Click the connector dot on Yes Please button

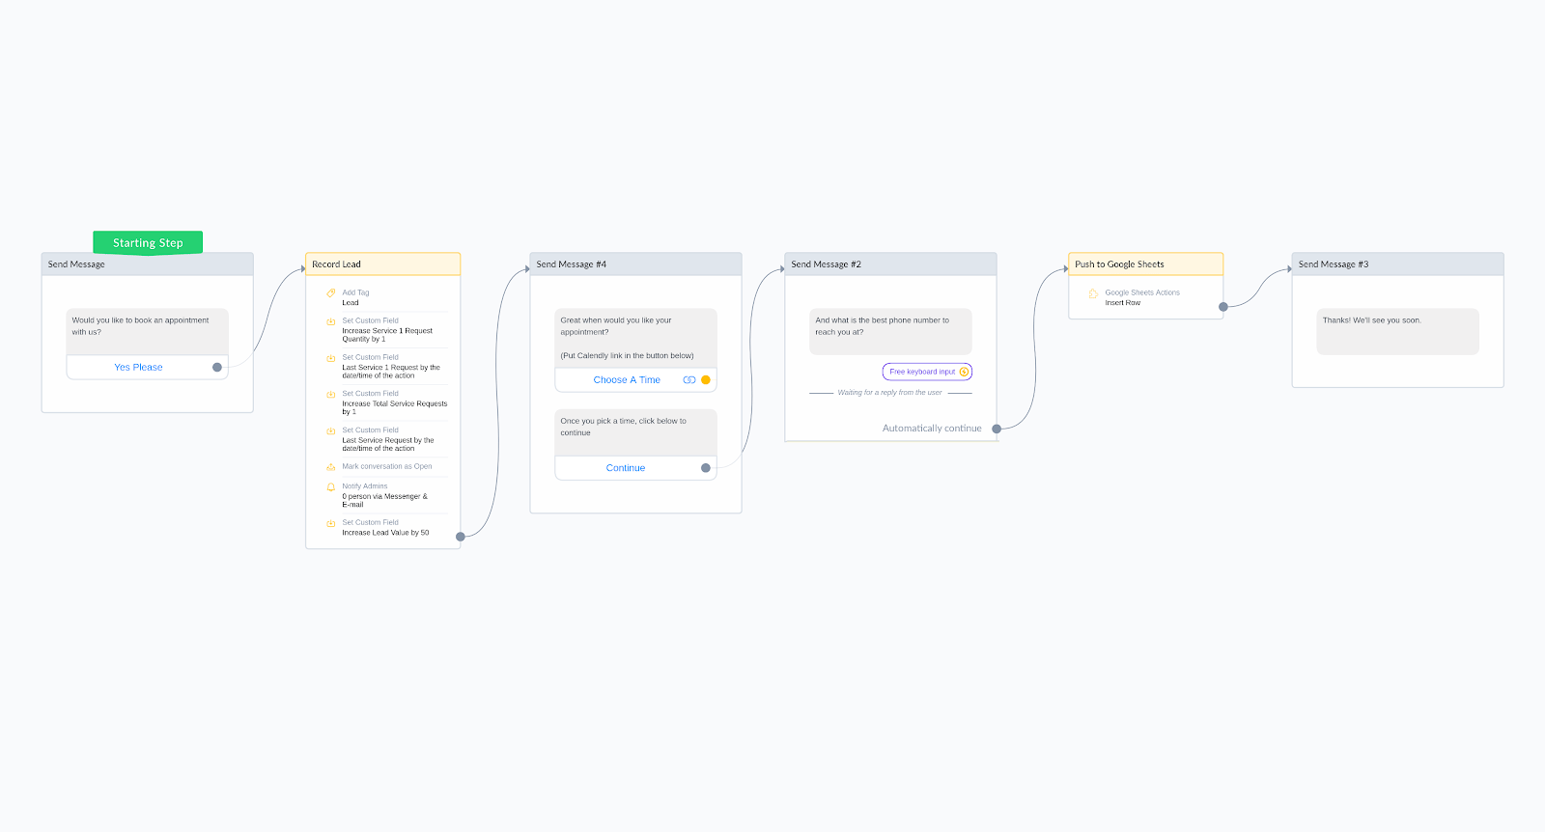tap(217, 367)
